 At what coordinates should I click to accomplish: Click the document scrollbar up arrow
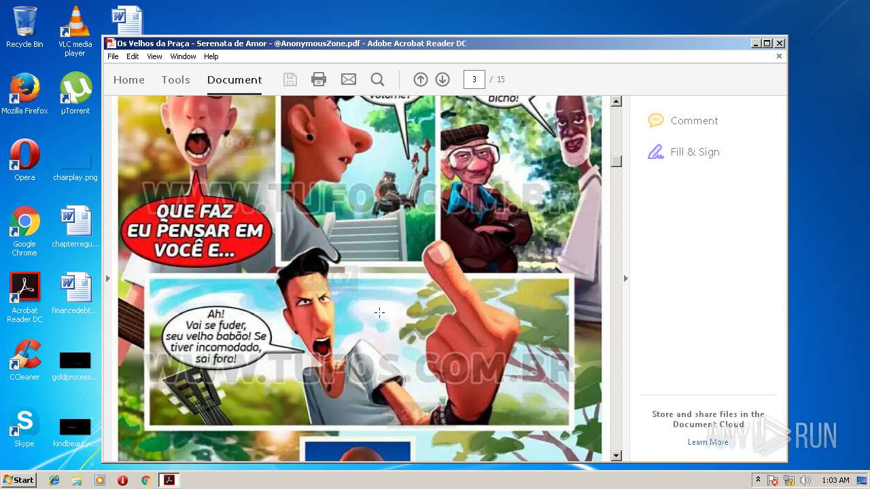[616, 102]
